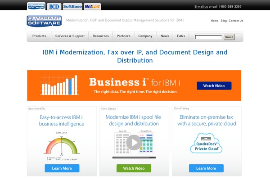
Task: Click the QuadraDocV Private Cloud icon
Action: [206, 143]
